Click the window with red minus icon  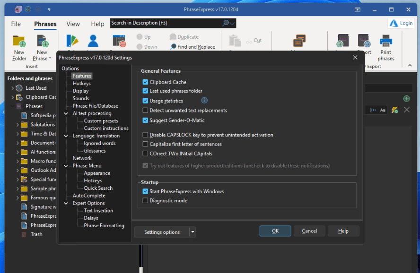click(x=119, y=41)
